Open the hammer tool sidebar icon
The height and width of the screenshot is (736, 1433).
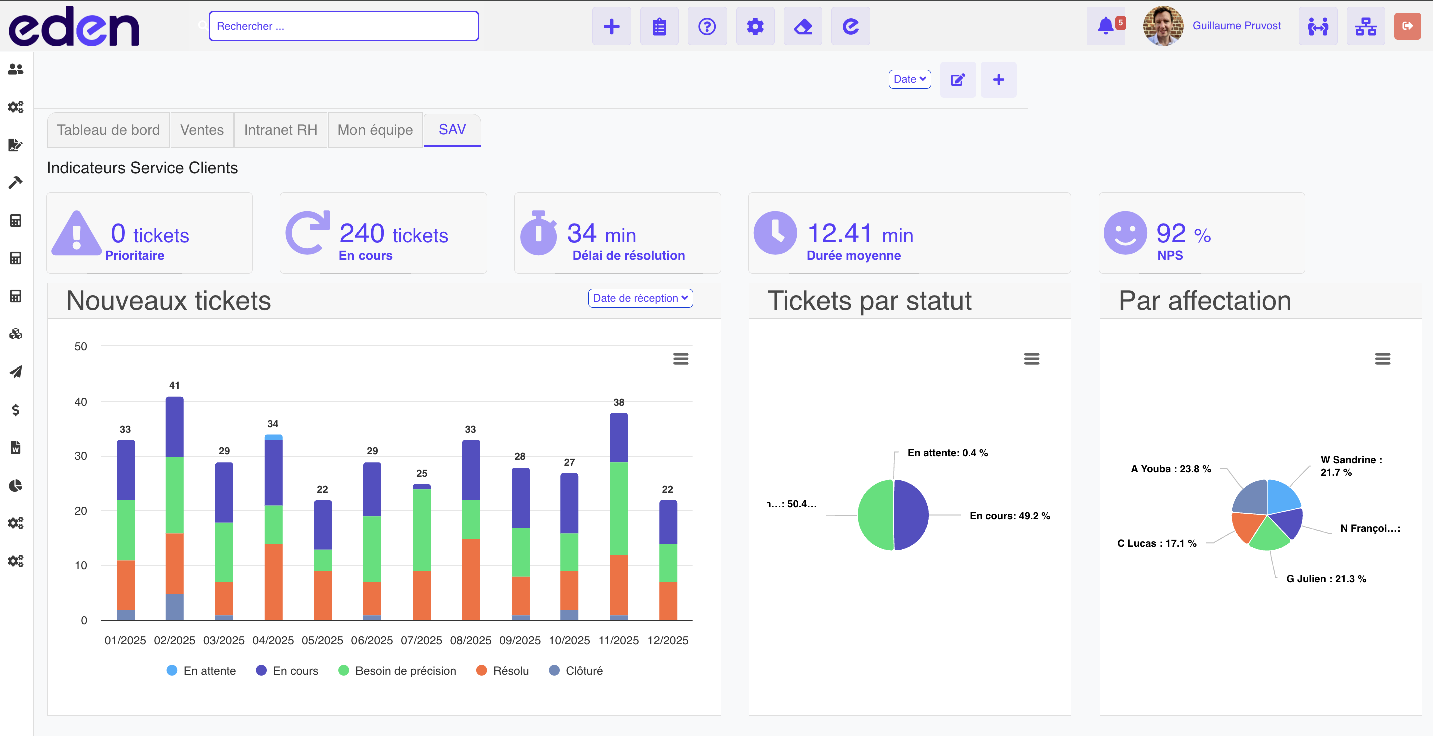[x=15, y=182]
